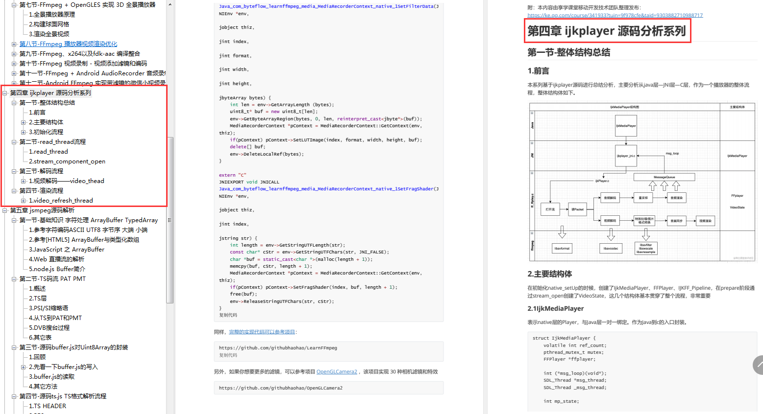The image size is (763, 414).
Task: Select the 3.PSI/SI缩略语 outline entry
Action: click(49, 308)
